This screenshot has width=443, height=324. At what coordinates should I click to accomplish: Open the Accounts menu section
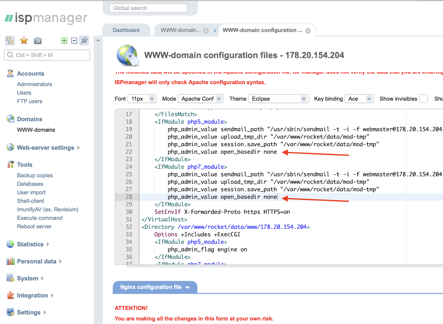(x=30, y=74)
